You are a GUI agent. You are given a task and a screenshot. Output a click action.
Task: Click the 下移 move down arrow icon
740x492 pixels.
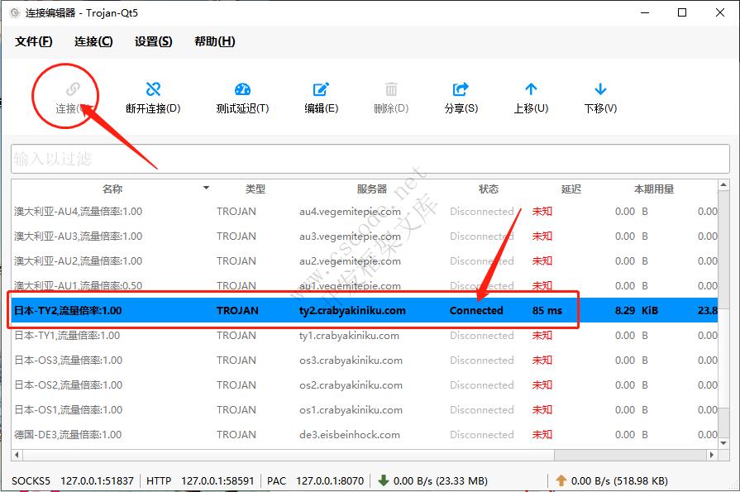tap(599, 88)
